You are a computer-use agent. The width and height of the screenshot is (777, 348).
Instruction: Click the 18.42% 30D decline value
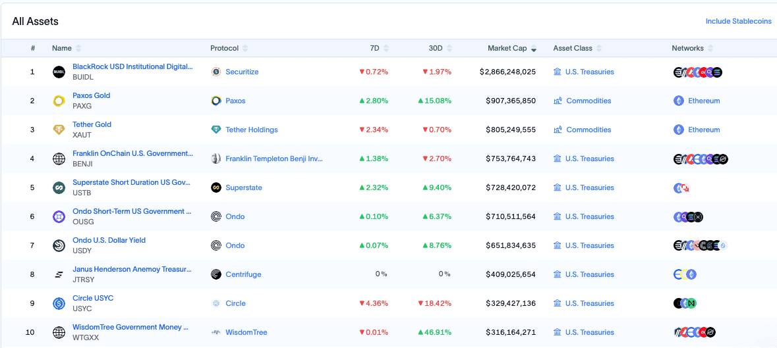click(x=435, y=303)
